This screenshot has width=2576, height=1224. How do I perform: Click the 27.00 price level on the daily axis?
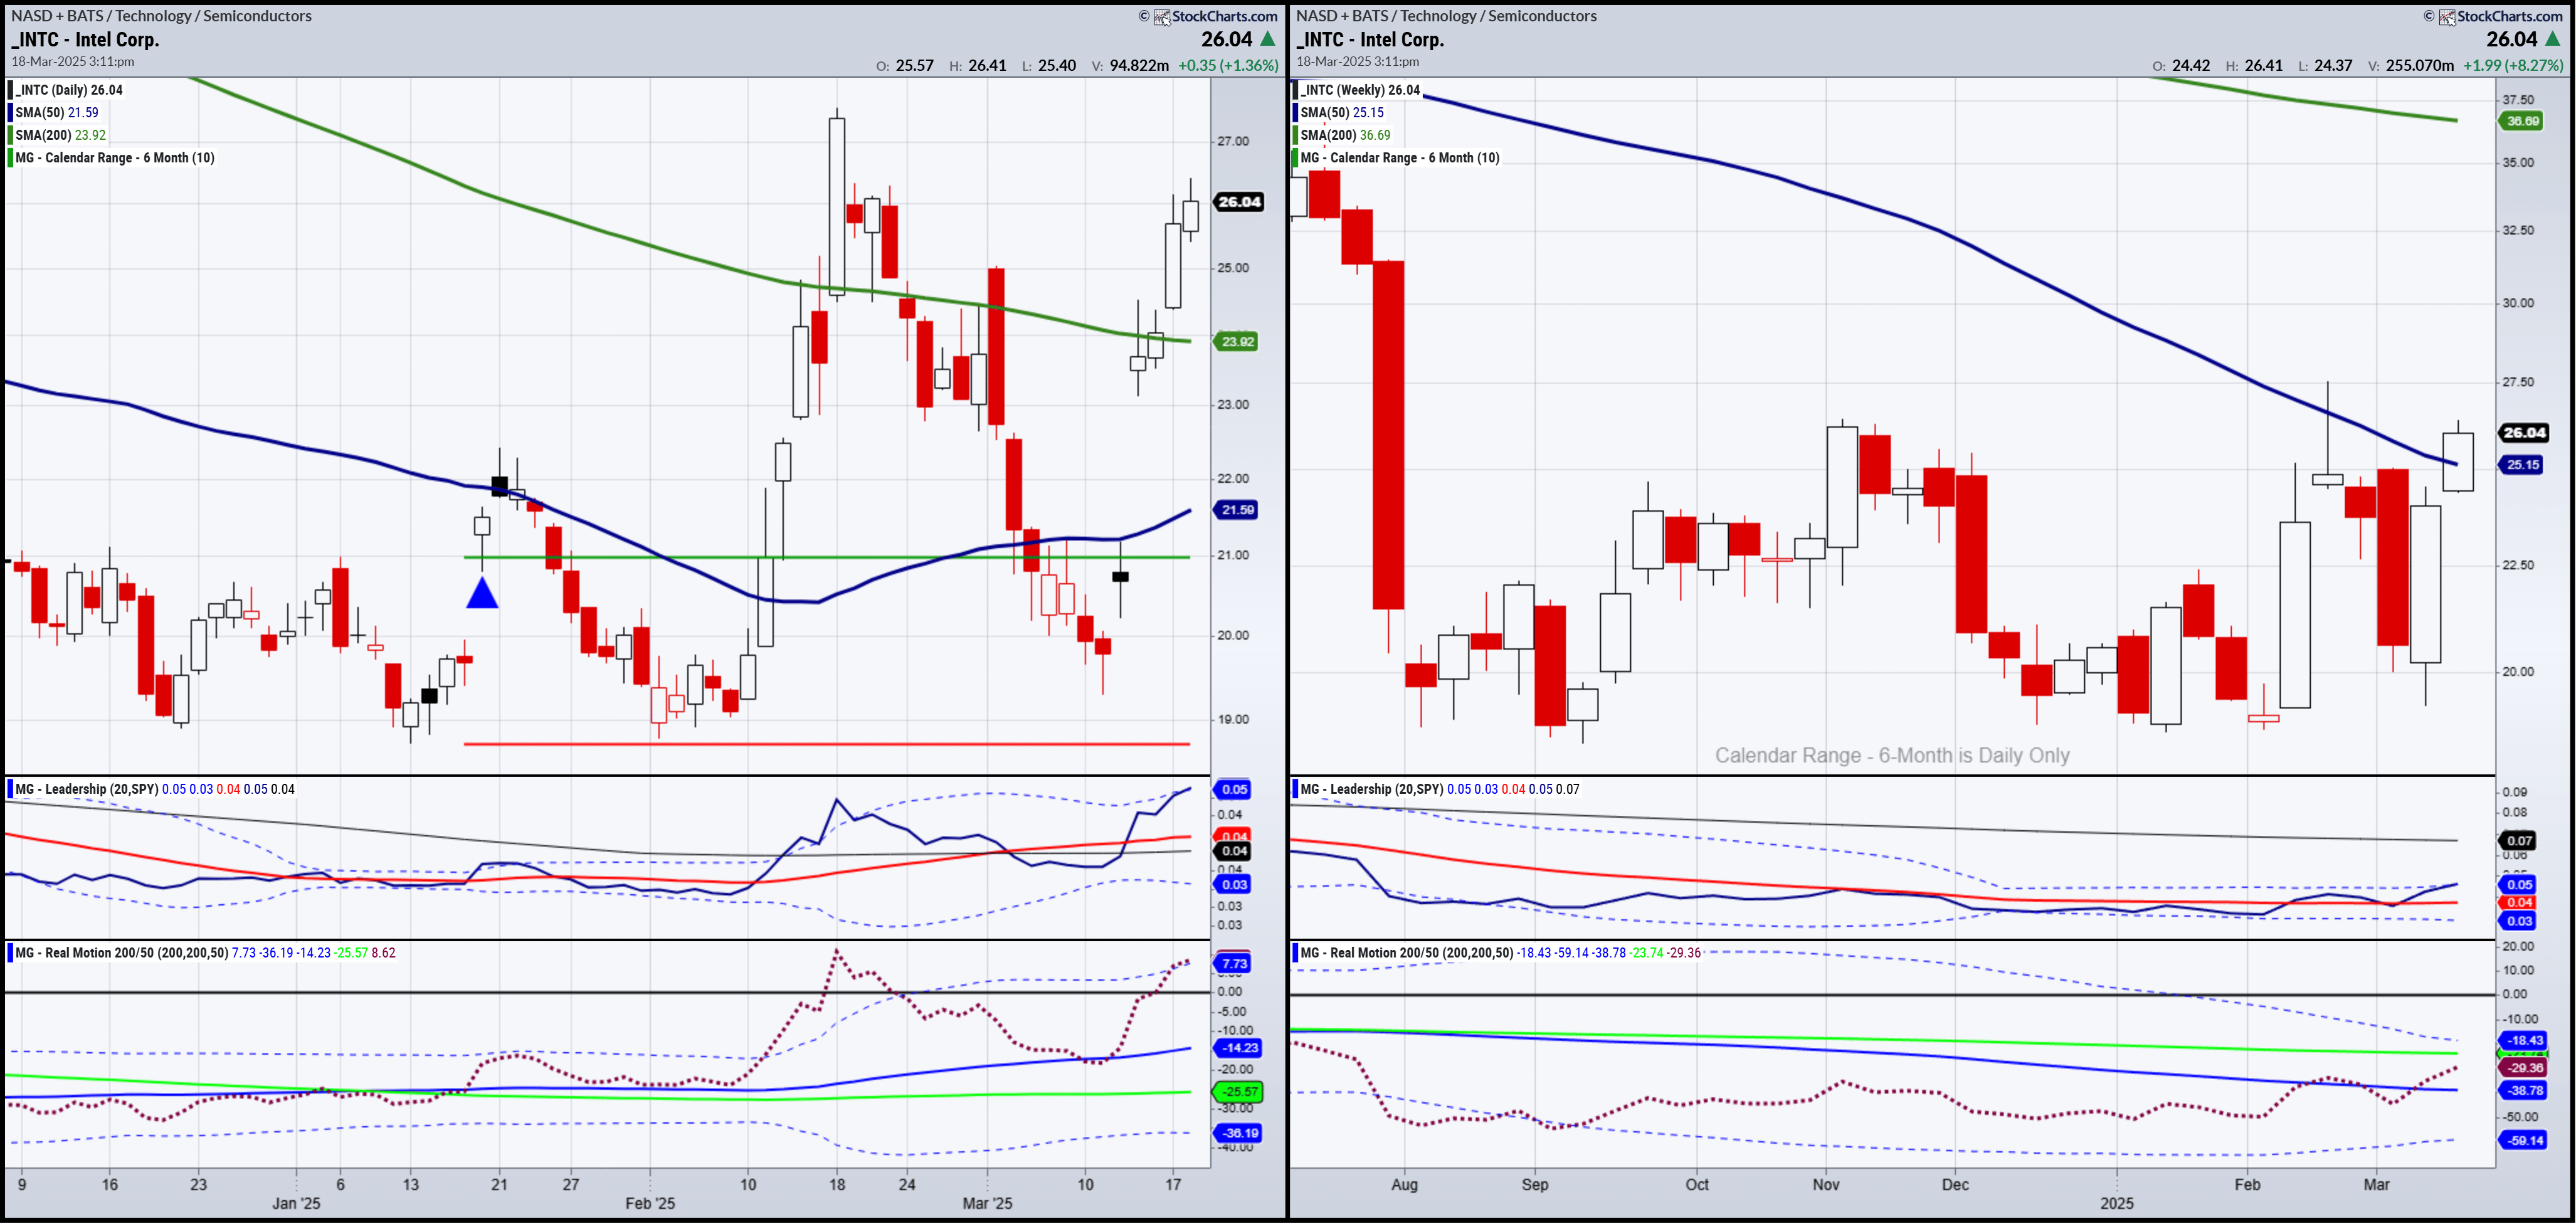[x=1233, y=141]
